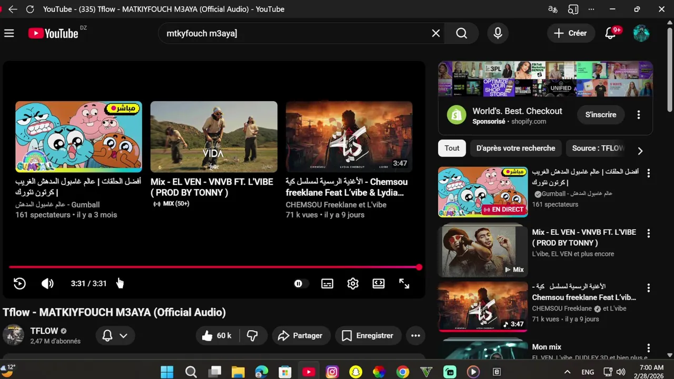Open Snapchat from taskbar

(x=355, y=372)
